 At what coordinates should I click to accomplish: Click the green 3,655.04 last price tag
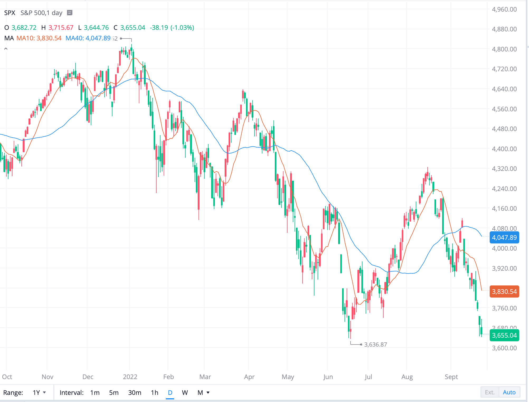[x=504, y=335]
